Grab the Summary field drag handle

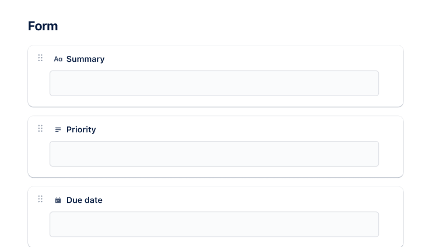pos(40,58)
